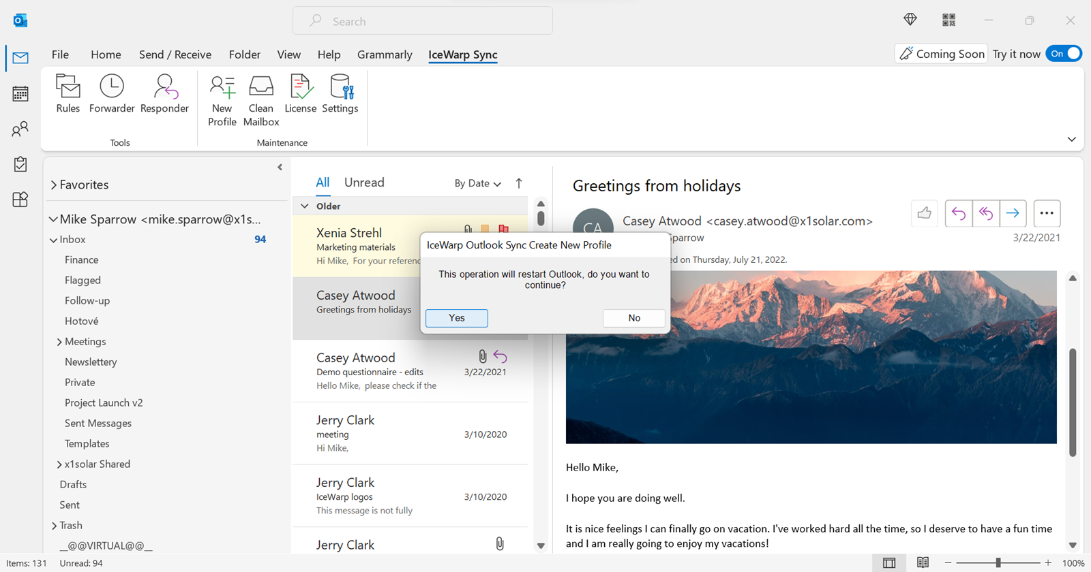This screenshot has width=1091, height=572.
Task: Click in the Search box
Action: pyautogui.click(x=423, y=21)
